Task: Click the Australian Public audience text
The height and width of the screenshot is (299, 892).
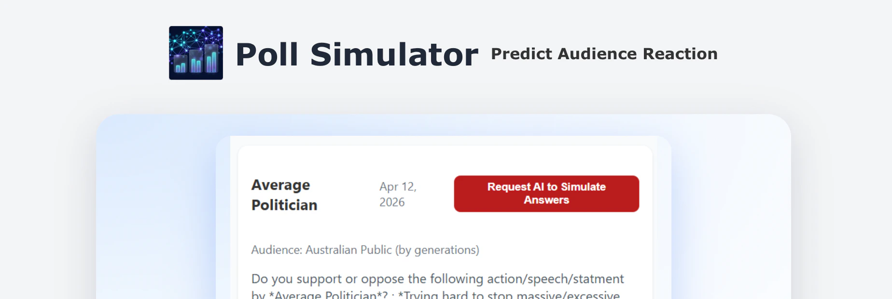Action: coord(348,250)
